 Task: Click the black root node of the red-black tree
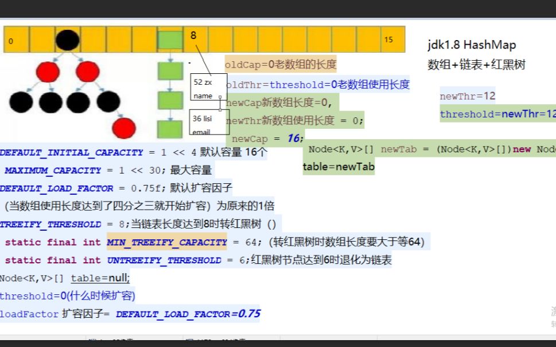pos(67,39)
